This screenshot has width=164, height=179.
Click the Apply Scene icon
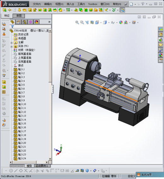coord(126,22)
